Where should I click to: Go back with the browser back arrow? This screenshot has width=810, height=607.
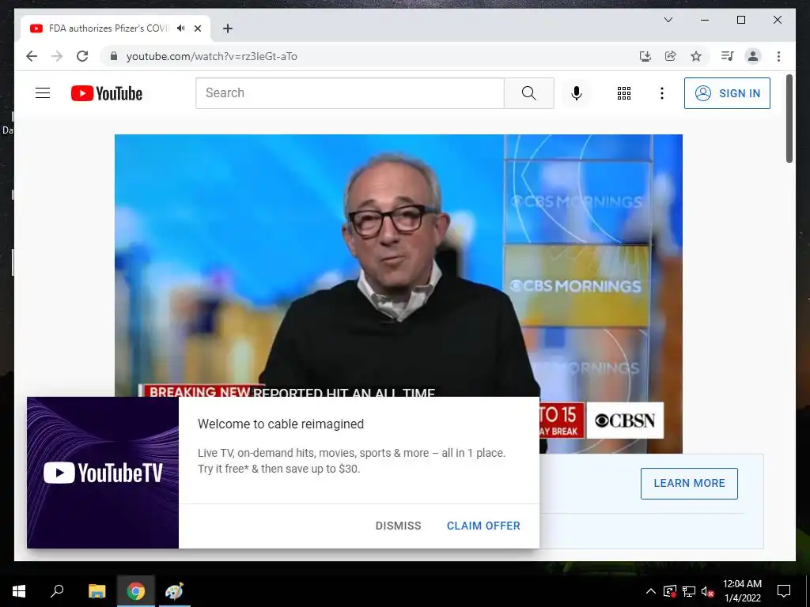click(x=32, y=56)
